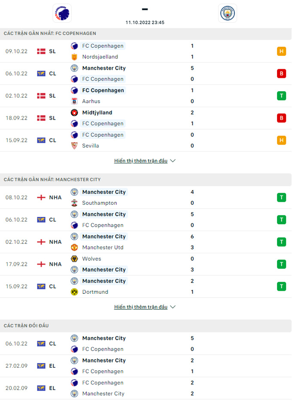Viewport: 292px width, 409px height.
Task: Expand more Manchester City recent matches
Action: 145,307
